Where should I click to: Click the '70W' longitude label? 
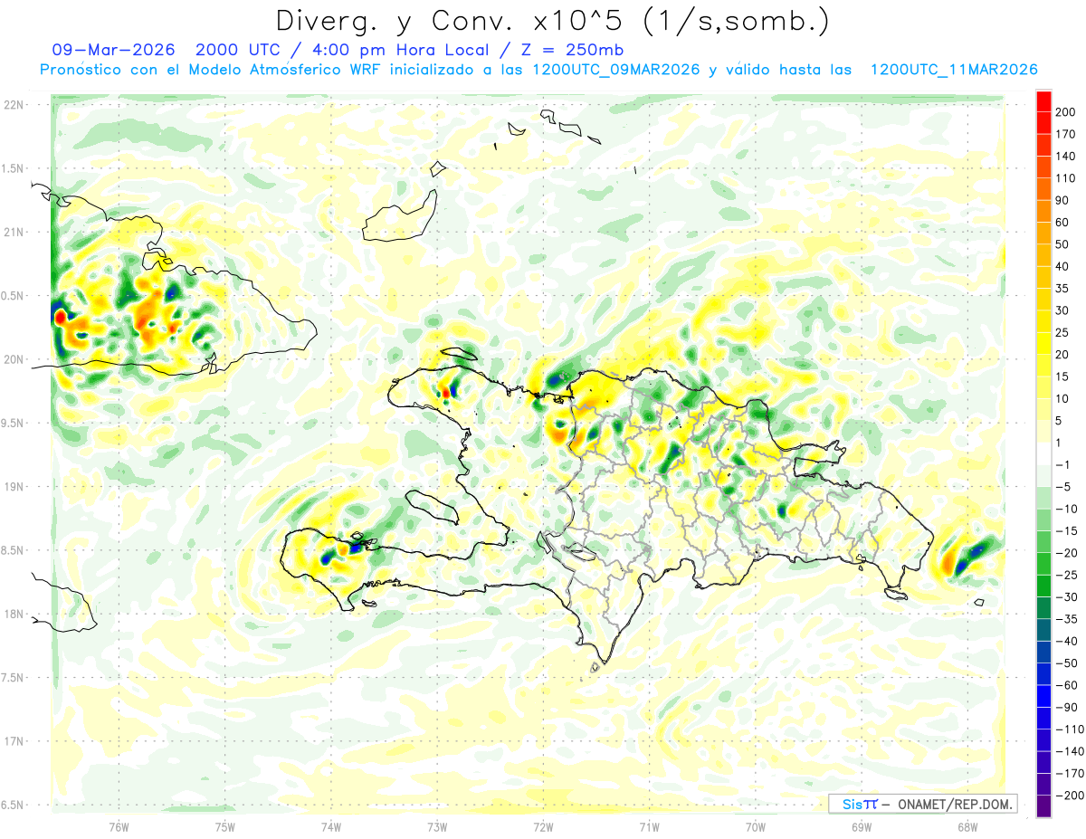coord(756,827)
